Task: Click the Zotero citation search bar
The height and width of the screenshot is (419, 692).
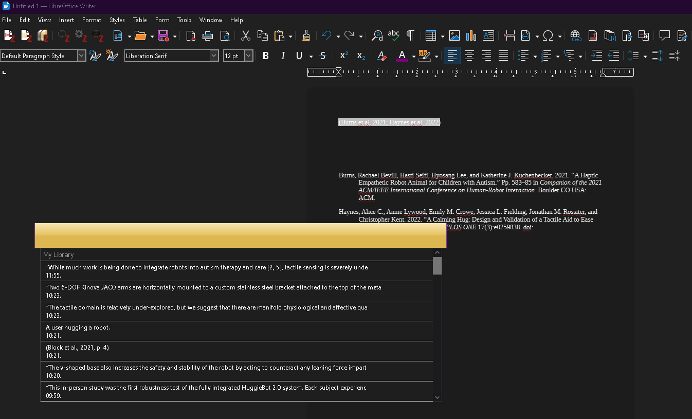Action: (x=240, y=235)
